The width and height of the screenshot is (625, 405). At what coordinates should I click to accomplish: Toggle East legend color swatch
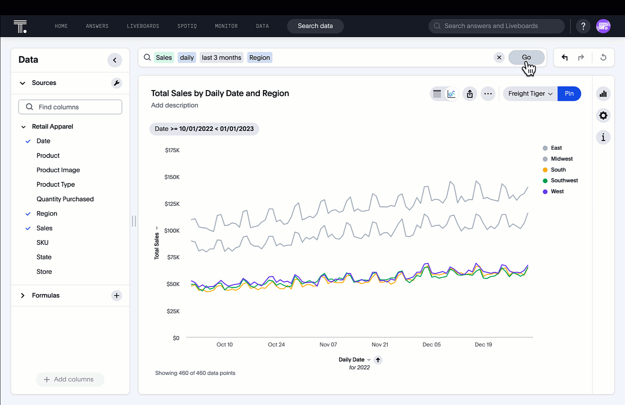click(545, 148)
